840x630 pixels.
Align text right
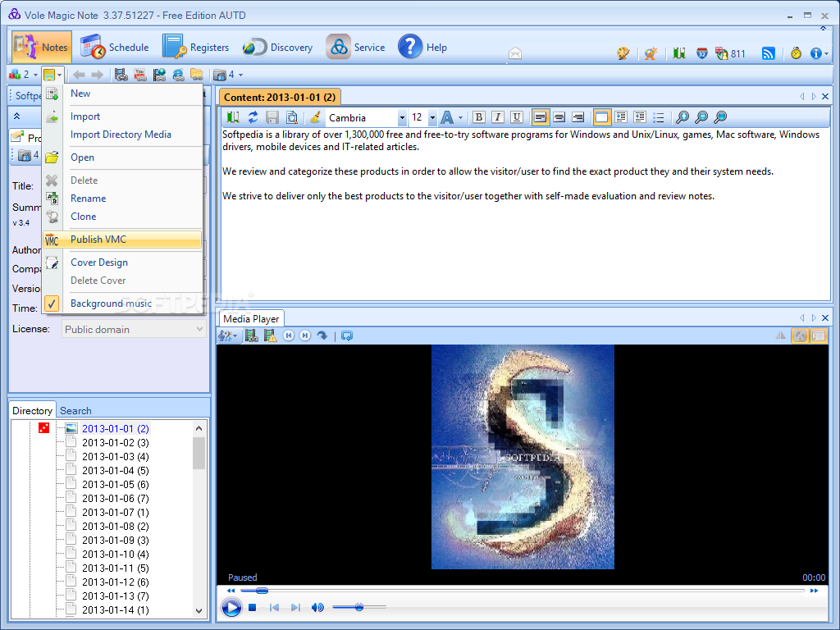pyautogui.click(x=578, y=116)
